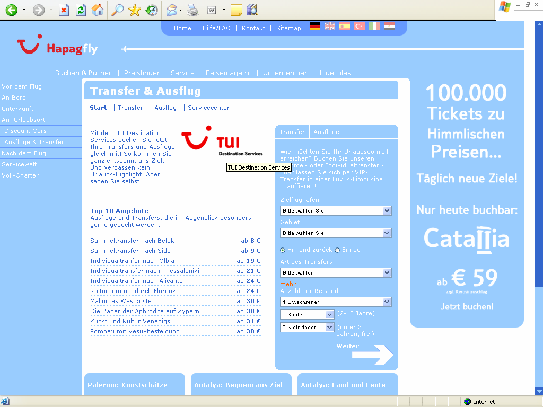Click the green Back arrow button

(12, 10)
